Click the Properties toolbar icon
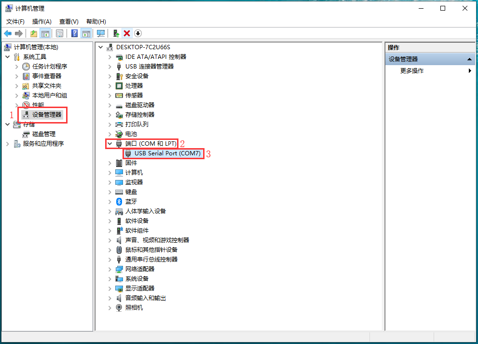Screen dimensions: 478x344 coord(59,33)
